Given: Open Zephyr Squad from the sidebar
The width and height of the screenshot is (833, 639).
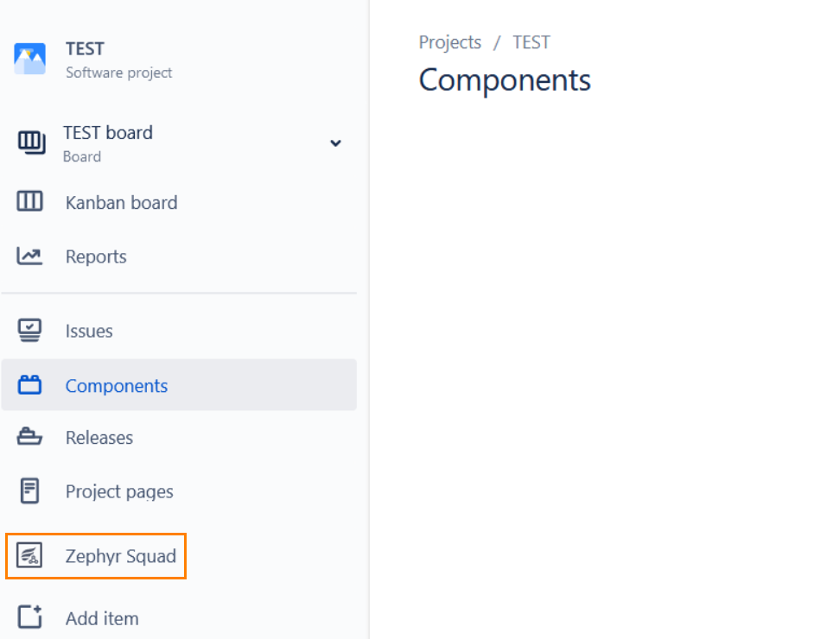Looking at the screenshot, I should [121, 556].
